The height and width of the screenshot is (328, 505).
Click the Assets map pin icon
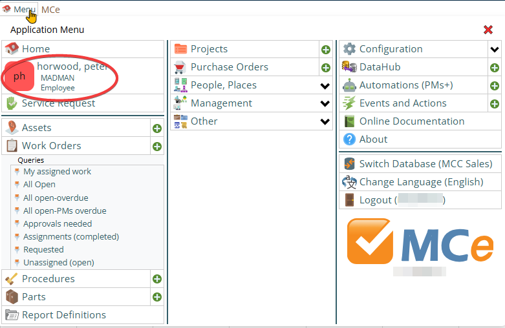tap(12, 128)
